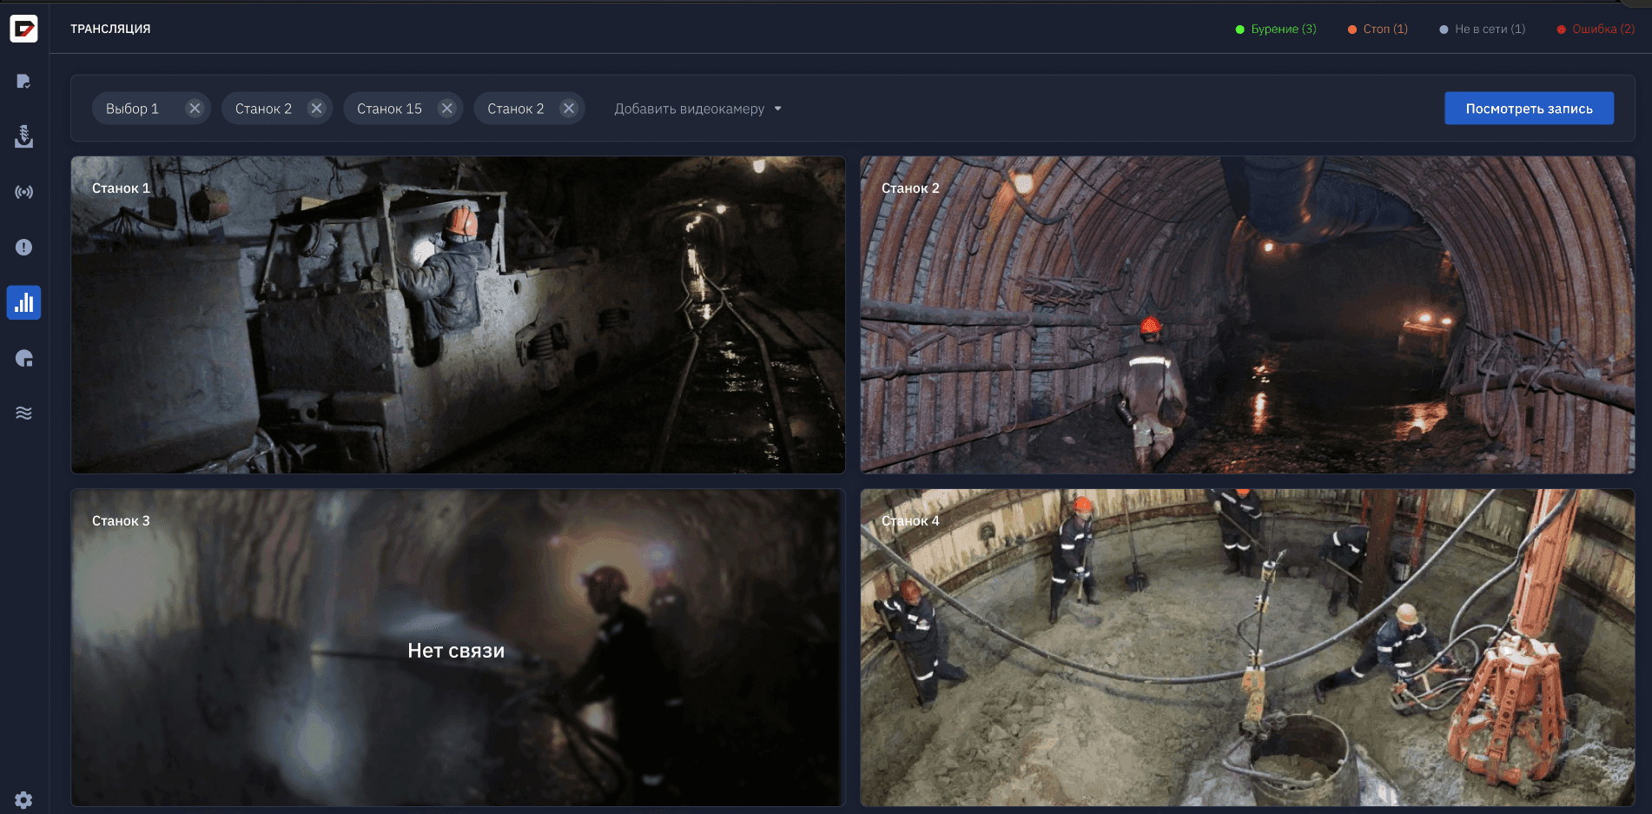The height and width of the screenshot is (814, 1652).
Task: Open the Станок 4 video feed
Action: click(1247, 648)
